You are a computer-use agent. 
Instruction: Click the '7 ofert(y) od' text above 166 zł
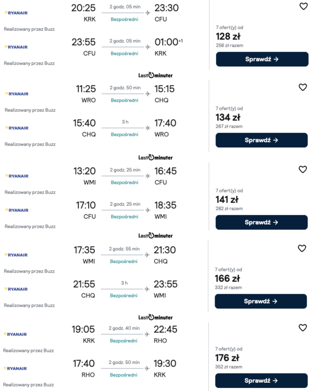[x=228, y=270]
